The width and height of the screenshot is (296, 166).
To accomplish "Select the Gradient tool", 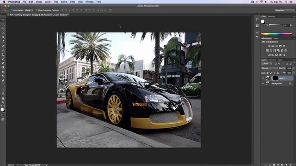I will pyautogui.click(x=3, y=67).
